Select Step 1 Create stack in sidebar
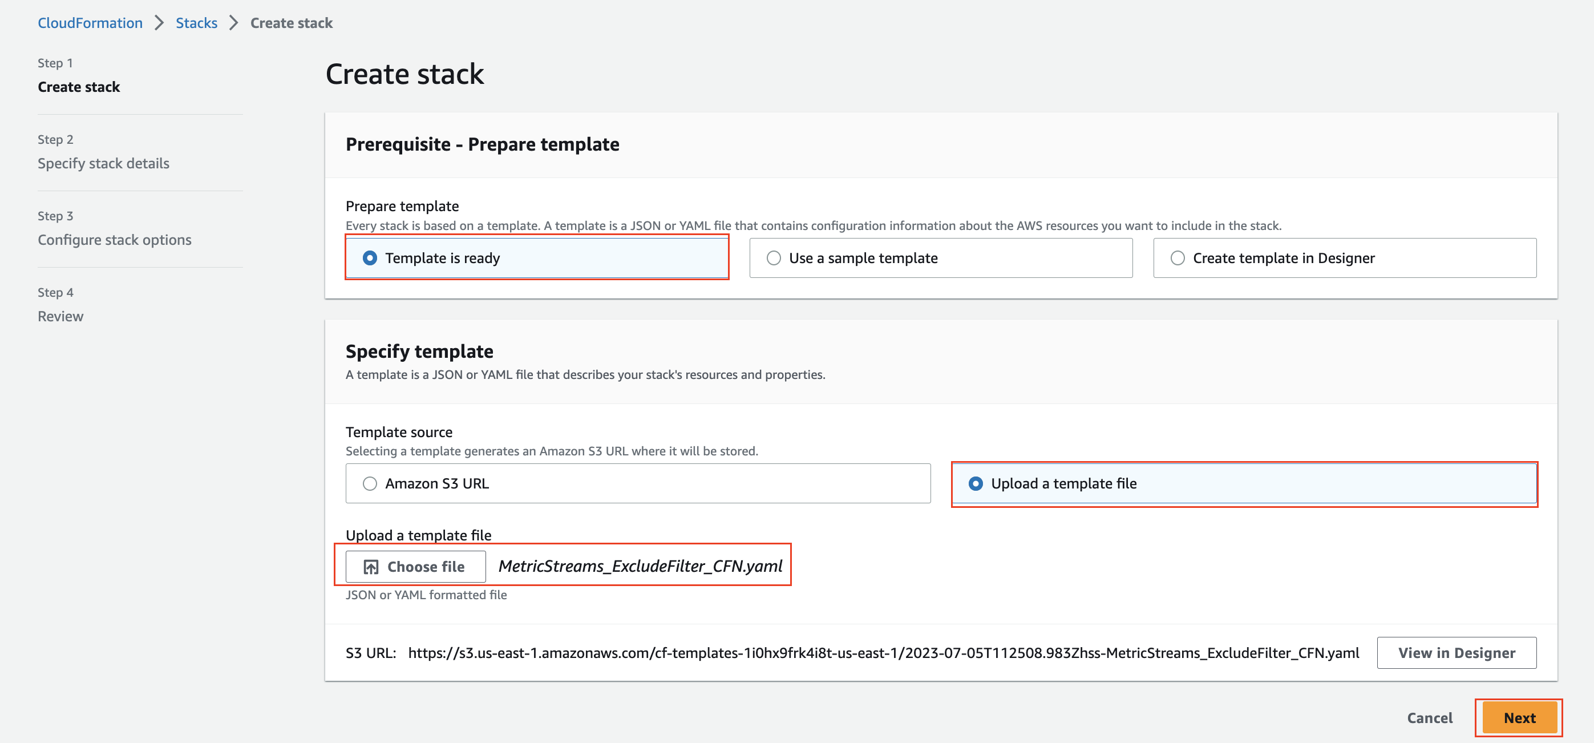Viewport: 1594px width, 743px height. [x=78, y=87]
